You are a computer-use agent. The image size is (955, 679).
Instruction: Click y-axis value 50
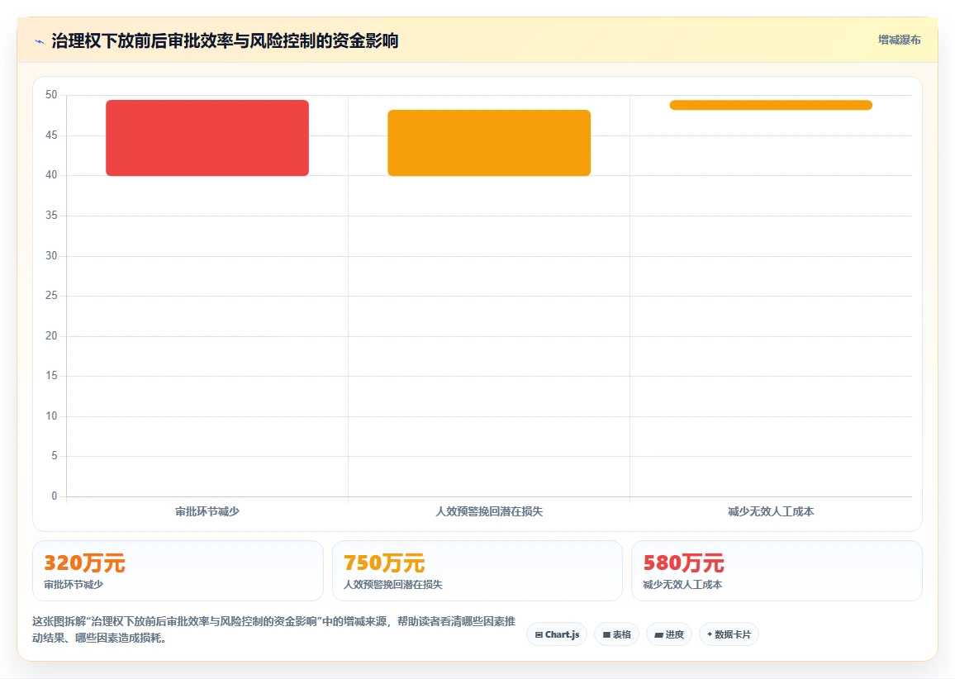51,95
